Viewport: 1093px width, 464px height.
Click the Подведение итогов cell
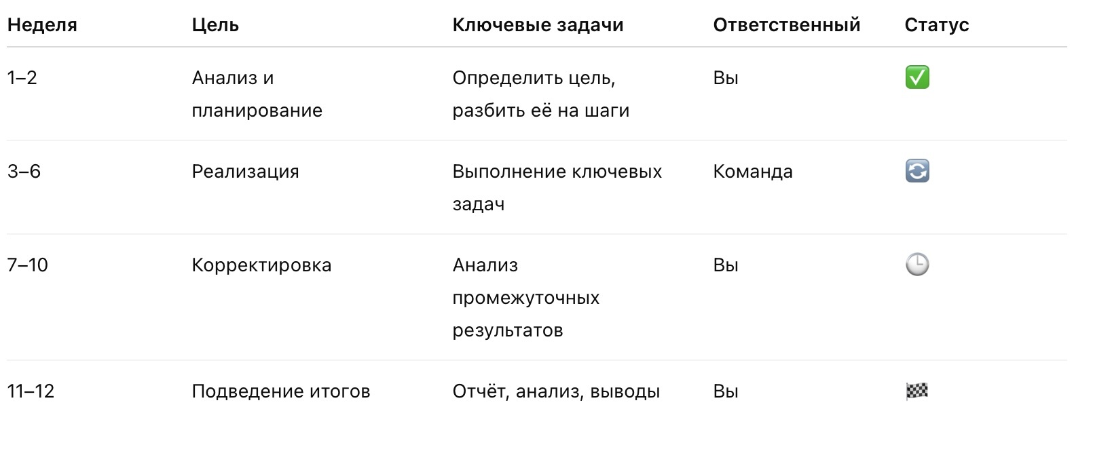pyautogui.click(x=281, y=391)
